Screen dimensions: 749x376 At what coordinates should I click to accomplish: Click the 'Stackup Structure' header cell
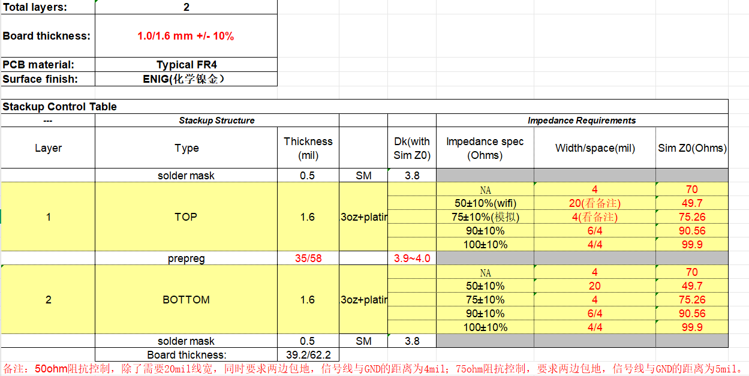tap(216, 121)
